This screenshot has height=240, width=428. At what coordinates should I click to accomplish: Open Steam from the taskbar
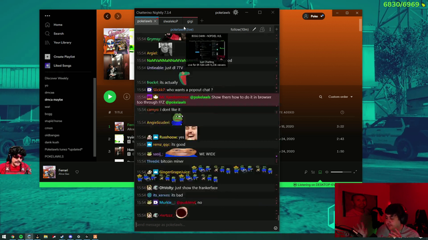pos(62,237)
